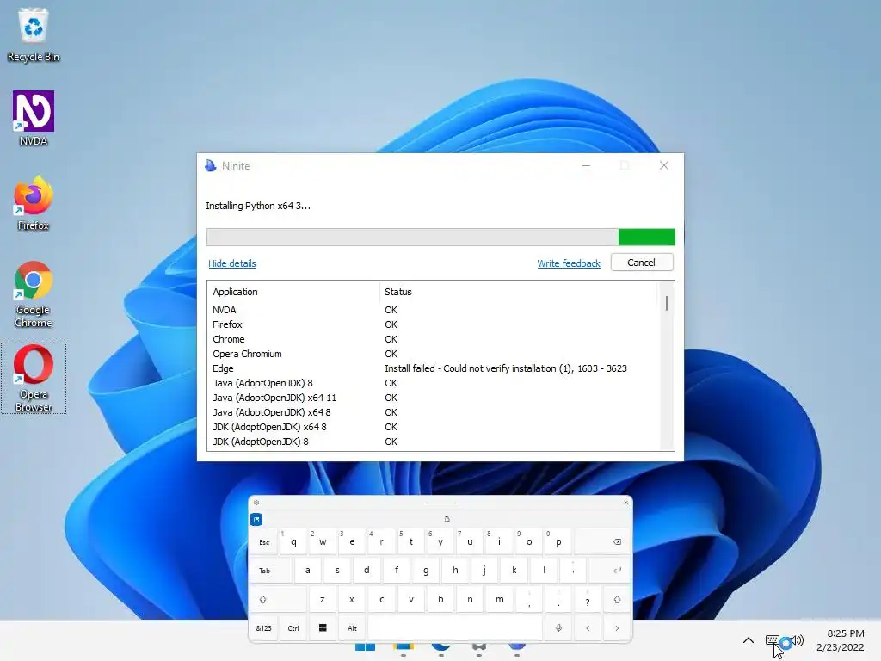Click the Ninite title bar app icon
Screen dimensions: 881x661
point(211,166)
